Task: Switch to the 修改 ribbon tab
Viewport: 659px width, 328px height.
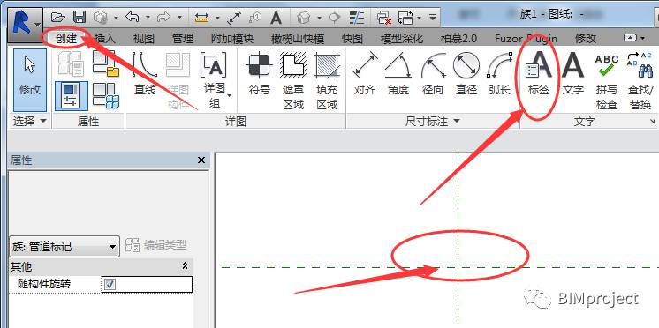Action: point(585,39)
